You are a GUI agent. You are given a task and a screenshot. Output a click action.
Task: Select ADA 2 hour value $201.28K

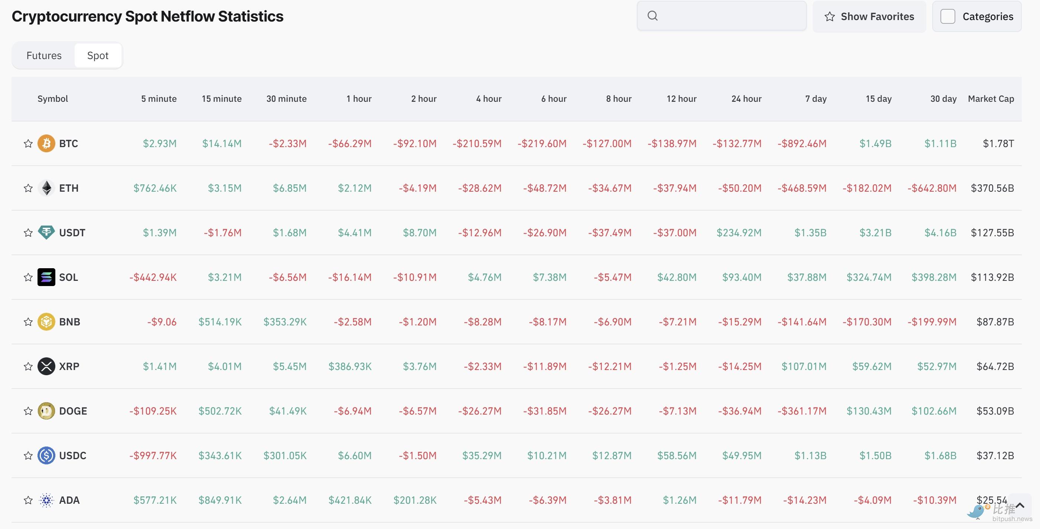pos(415,500)
